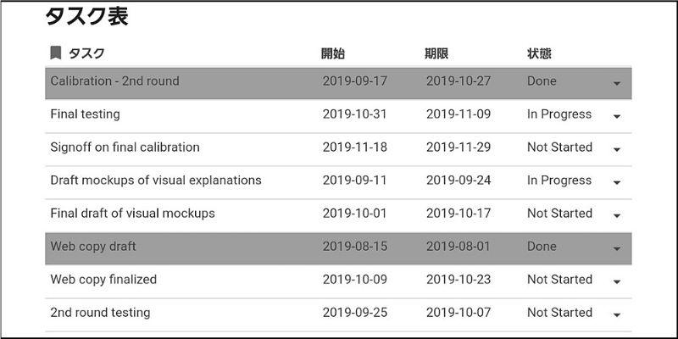Expand status arrow for Signoff on final calibration
Image resolution: width=678 pixels, height=339 pixels.
point(617,149)
